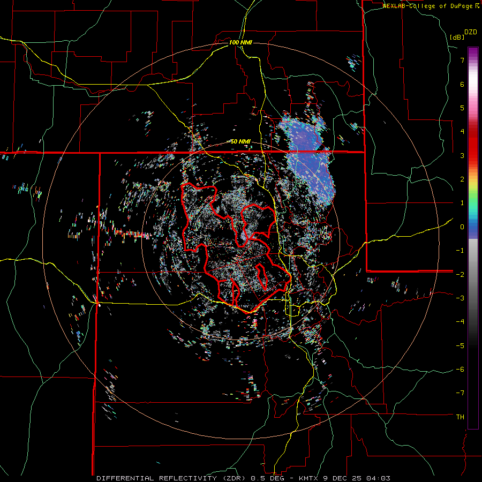Click scale value -4 on the legend

pyautogui.click(x=460, y=322)
